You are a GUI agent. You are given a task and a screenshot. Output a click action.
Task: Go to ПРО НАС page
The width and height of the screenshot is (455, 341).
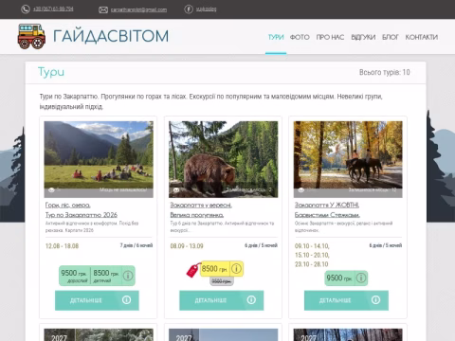coord(330,37)
